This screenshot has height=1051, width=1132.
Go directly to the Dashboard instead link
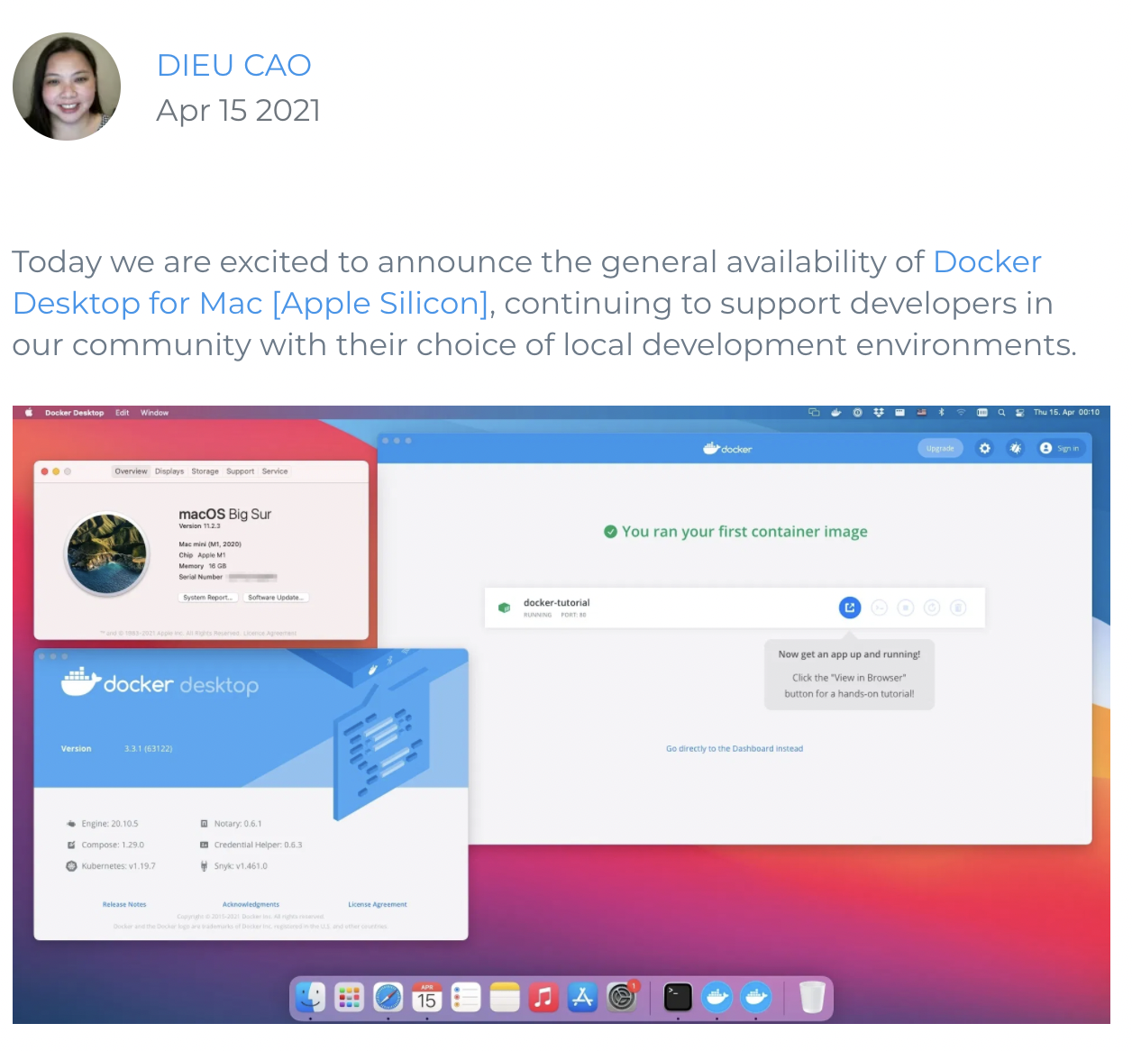click(x=735, y=748)
